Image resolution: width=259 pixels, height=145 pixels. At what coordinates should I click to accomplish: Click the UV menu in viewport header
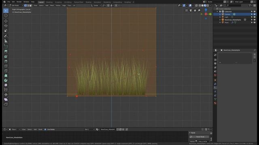pos(74,5)
